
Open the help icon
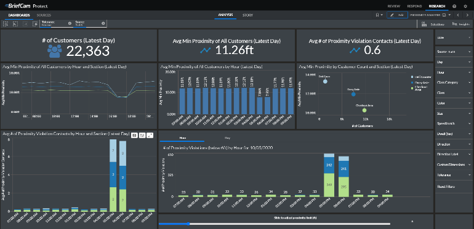(454, 6)
